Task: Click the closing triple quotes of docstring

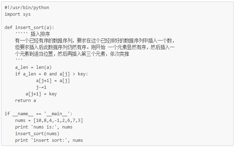Action: pyautogui.click(x=19, y=59)
